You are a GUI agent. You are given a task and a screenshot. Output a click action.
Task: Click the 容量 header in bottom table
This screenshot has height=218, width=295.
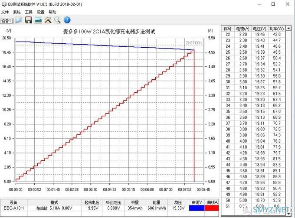[135, 202]
